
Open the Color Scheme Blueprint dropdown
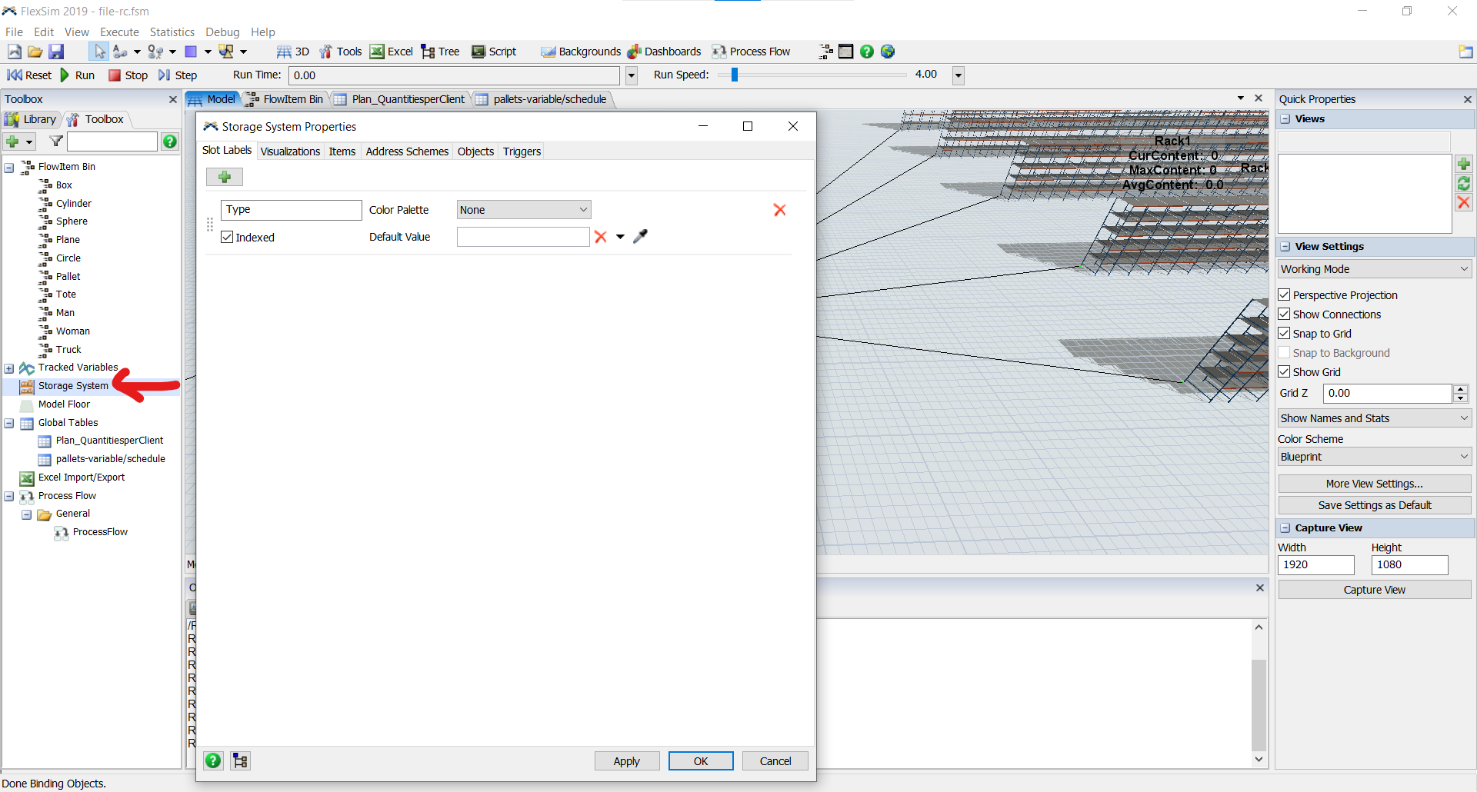[1374, 457]
